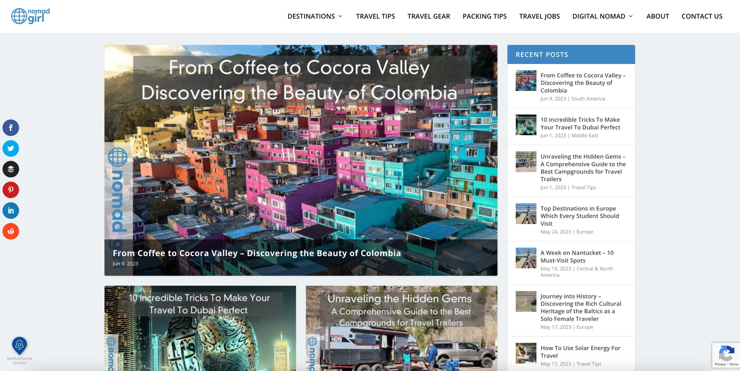Image resolution: width=740 pixels, height=371 pixels.
Task: Click the Reddit share icon
Action: pos(11,231)
